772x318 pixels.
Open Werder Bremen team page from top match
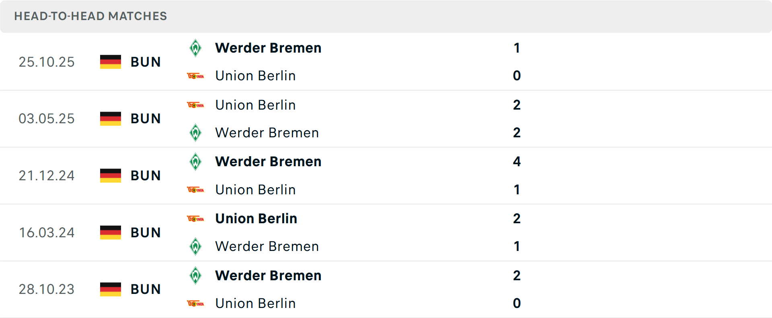(x=268, y=48)
